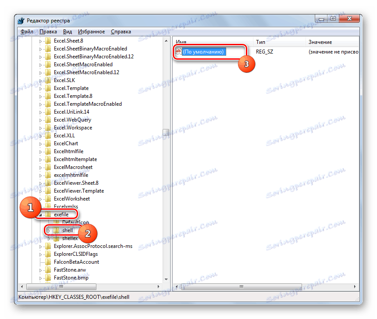Image resolution: width=377 pixels, height=319 pixels.
Task: Click the folder icon of exefile
Action: click(x=48, y=215)
